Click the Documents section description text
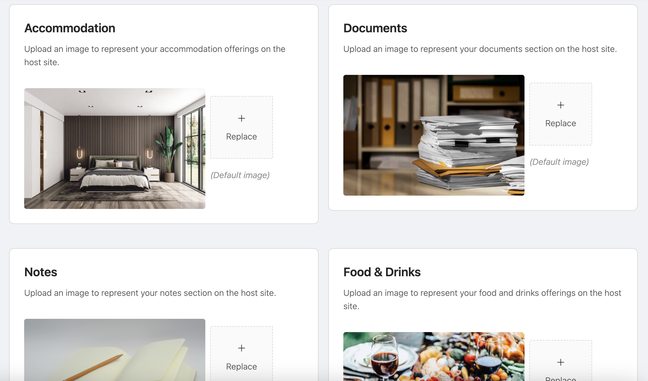 click(480, 49)
